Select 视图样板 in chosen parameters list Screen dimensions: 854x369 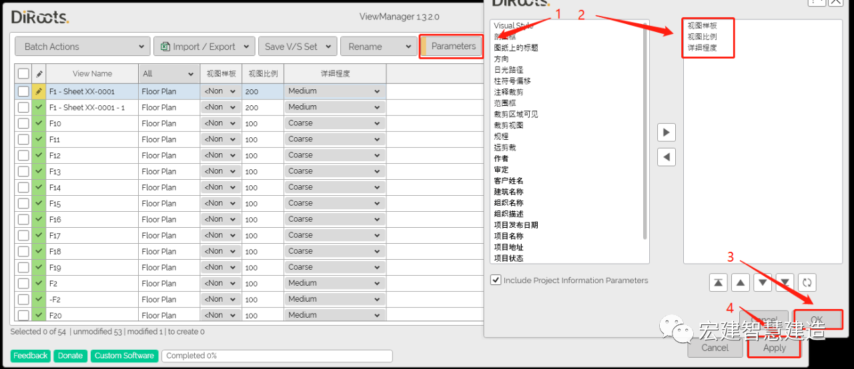point(703,26)
